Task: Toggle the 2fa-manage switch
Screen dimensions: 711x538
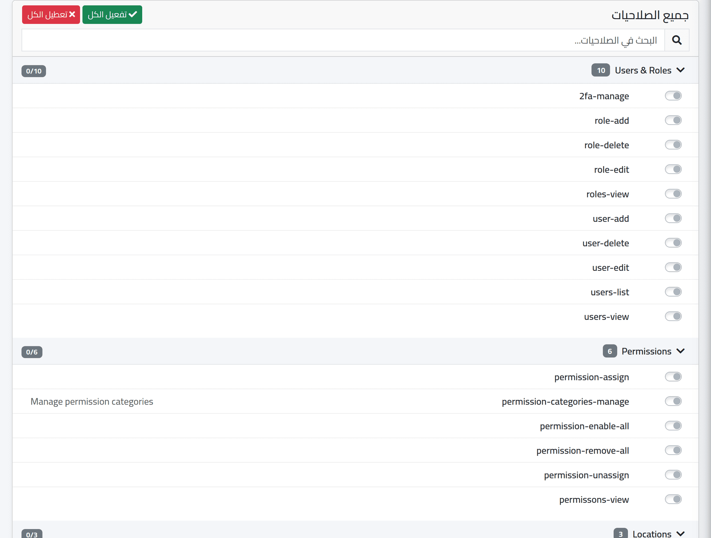Action: click(673, 96)
